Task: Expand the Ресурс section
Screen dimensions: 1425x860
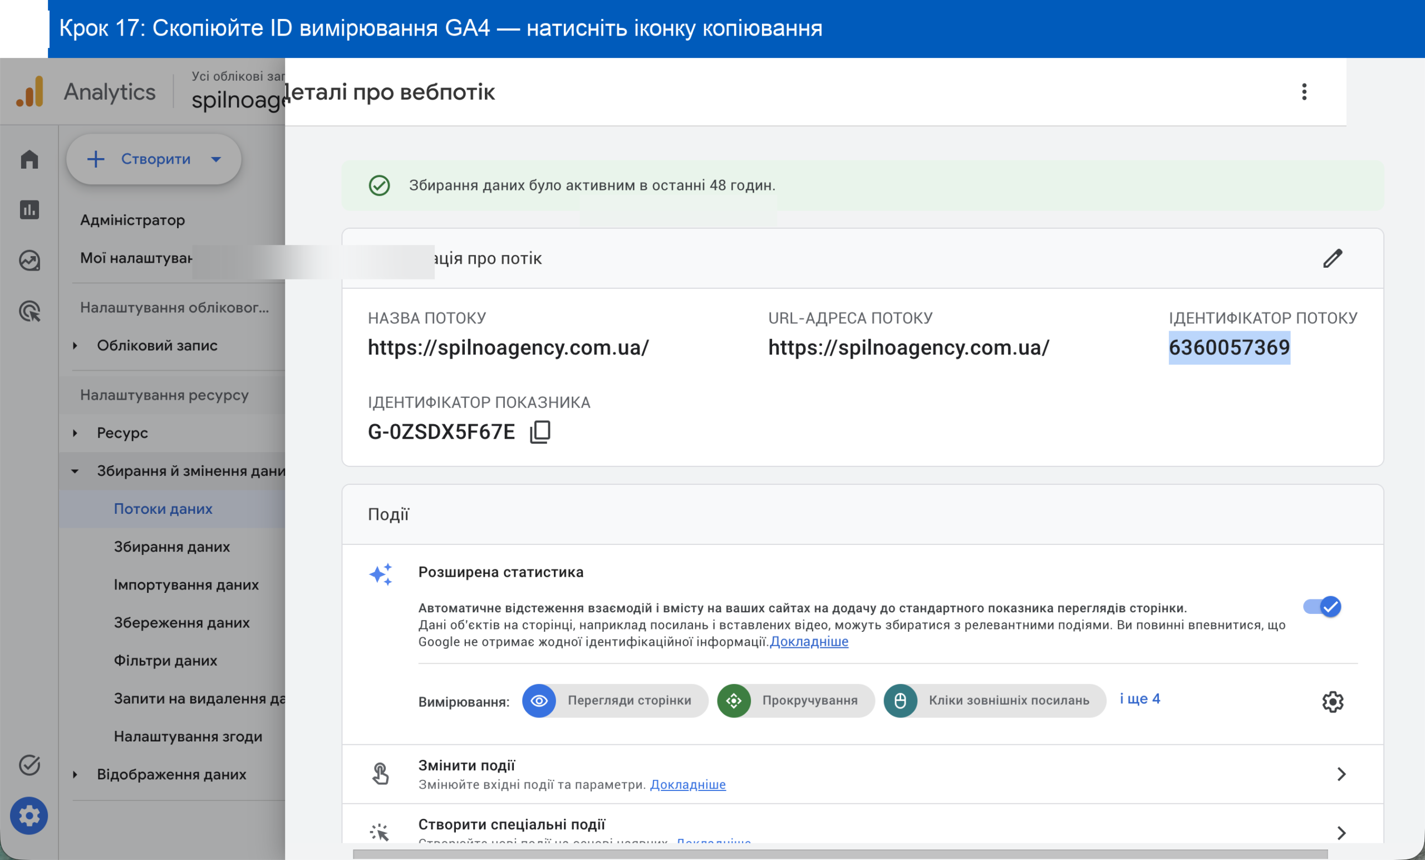Action: tap(75, 433)
